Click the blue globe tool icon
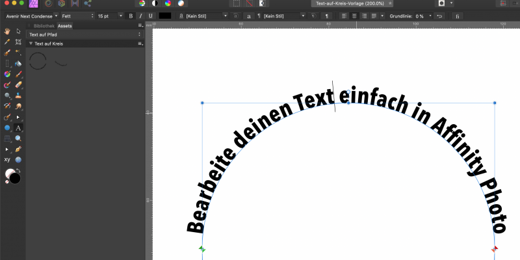This screenshot has height=260, width=520. tap(18, 160)
